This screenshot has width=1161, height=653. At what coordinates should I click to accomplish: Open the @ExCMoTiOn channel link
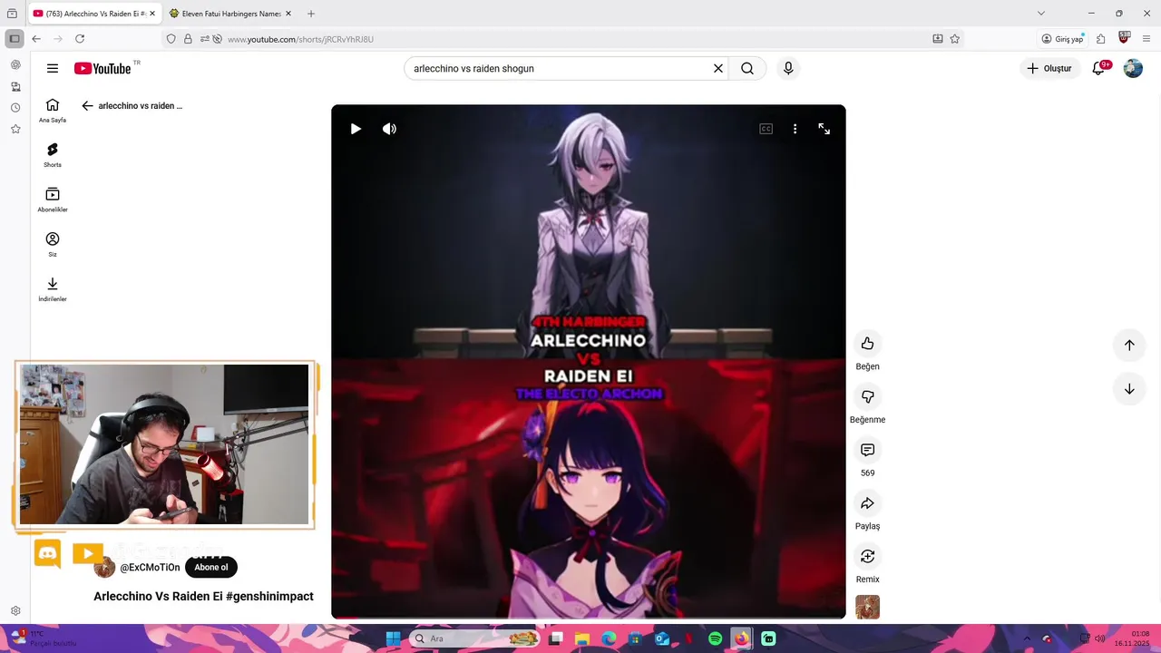(x=150, y=568)
